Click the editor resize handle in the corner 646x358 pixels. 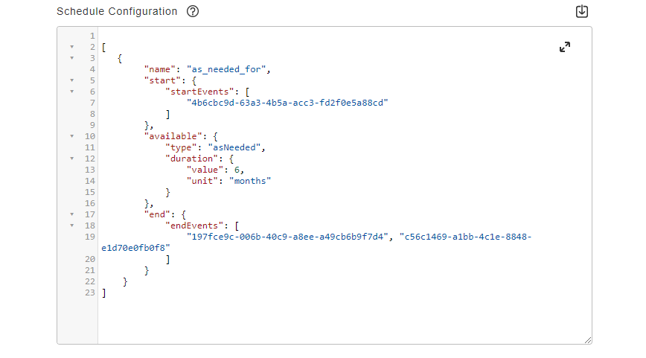click(x=588, y=339)
